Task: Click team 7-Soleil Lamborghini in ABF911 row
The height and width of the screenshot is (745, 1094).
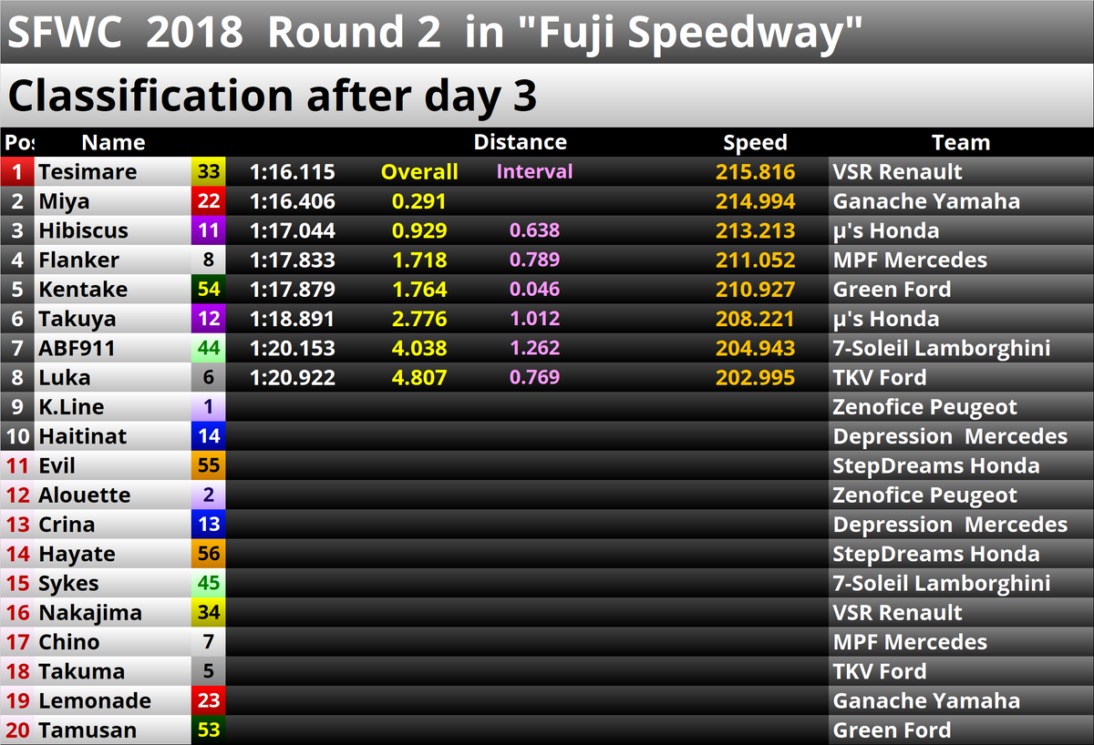Action: tap(942, 348)
